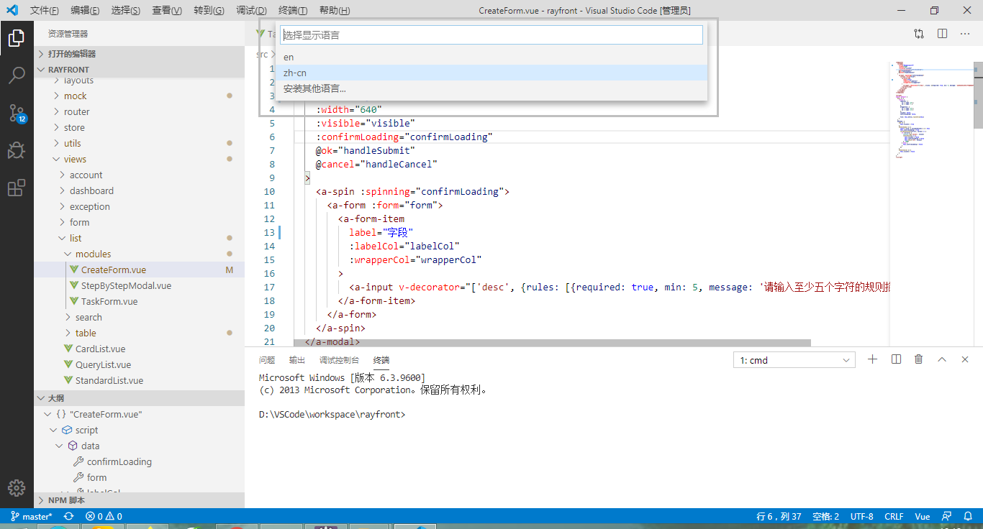Expand the 打开的编辑器 section
The image size is (983, 529).
(x=139, y=54)
